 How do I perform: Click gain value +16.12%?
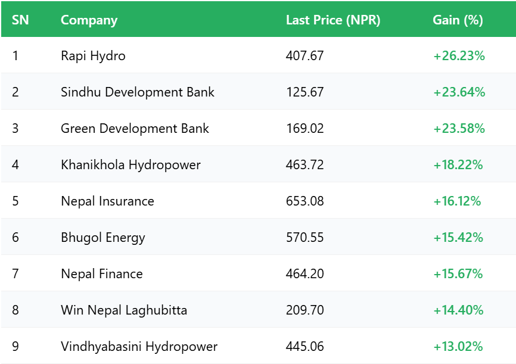457,201
